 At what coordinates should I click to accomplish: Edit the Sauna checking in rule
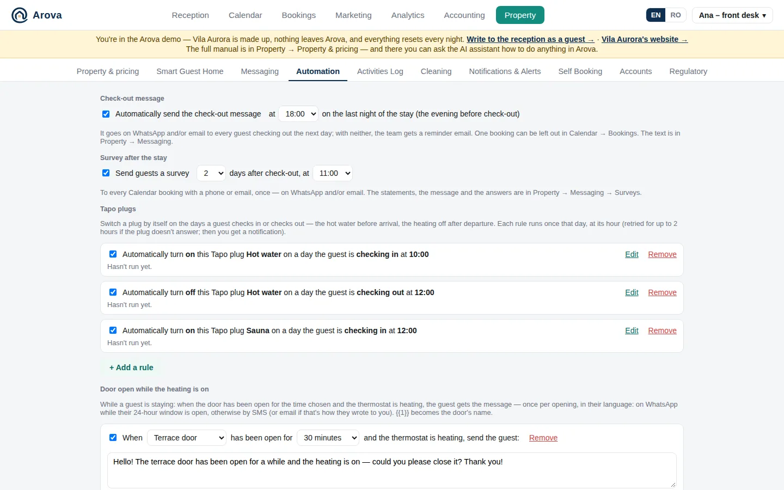pyautogui.click(x=632, y=330)
